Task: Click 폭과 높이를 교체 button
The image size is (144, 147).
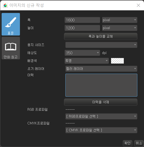Action: (x=101, y=36)
